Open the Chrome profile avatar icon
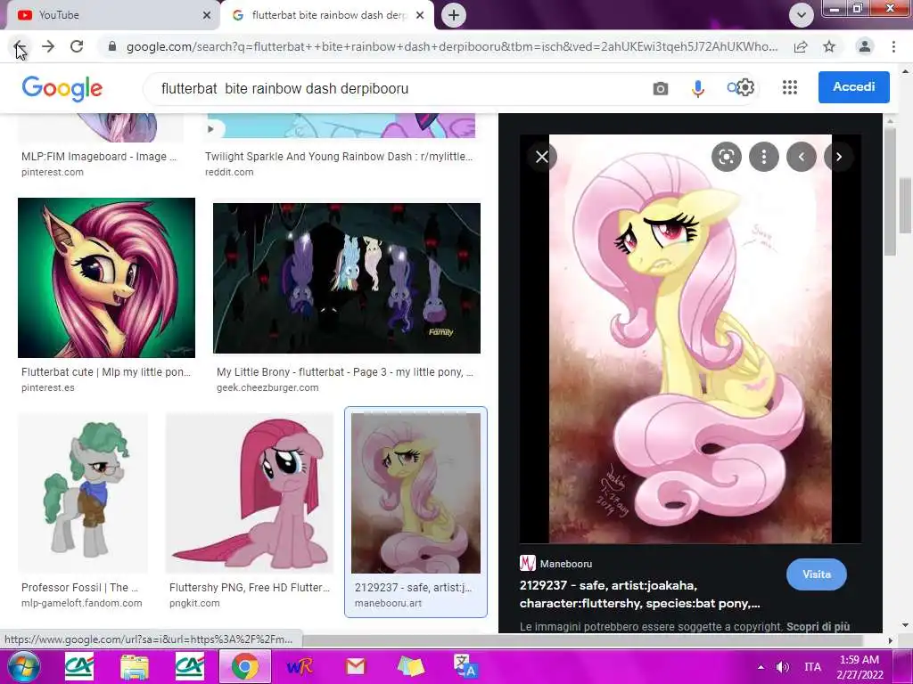 865,46
